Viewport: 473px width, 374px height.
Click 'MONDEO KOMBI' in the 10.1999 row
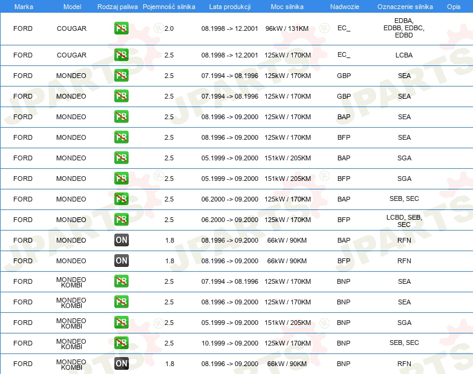pyautogui.click(x=71, y=344)
